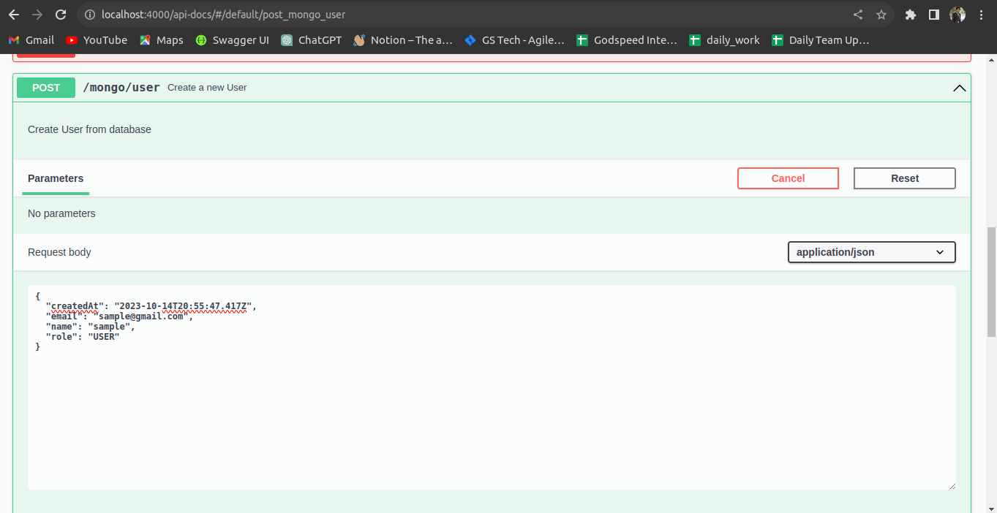Image resolution: width=997 pixels, height=513 pixels.
Task: Click the "role": "USER" line
Action: (x=82, y=337)
